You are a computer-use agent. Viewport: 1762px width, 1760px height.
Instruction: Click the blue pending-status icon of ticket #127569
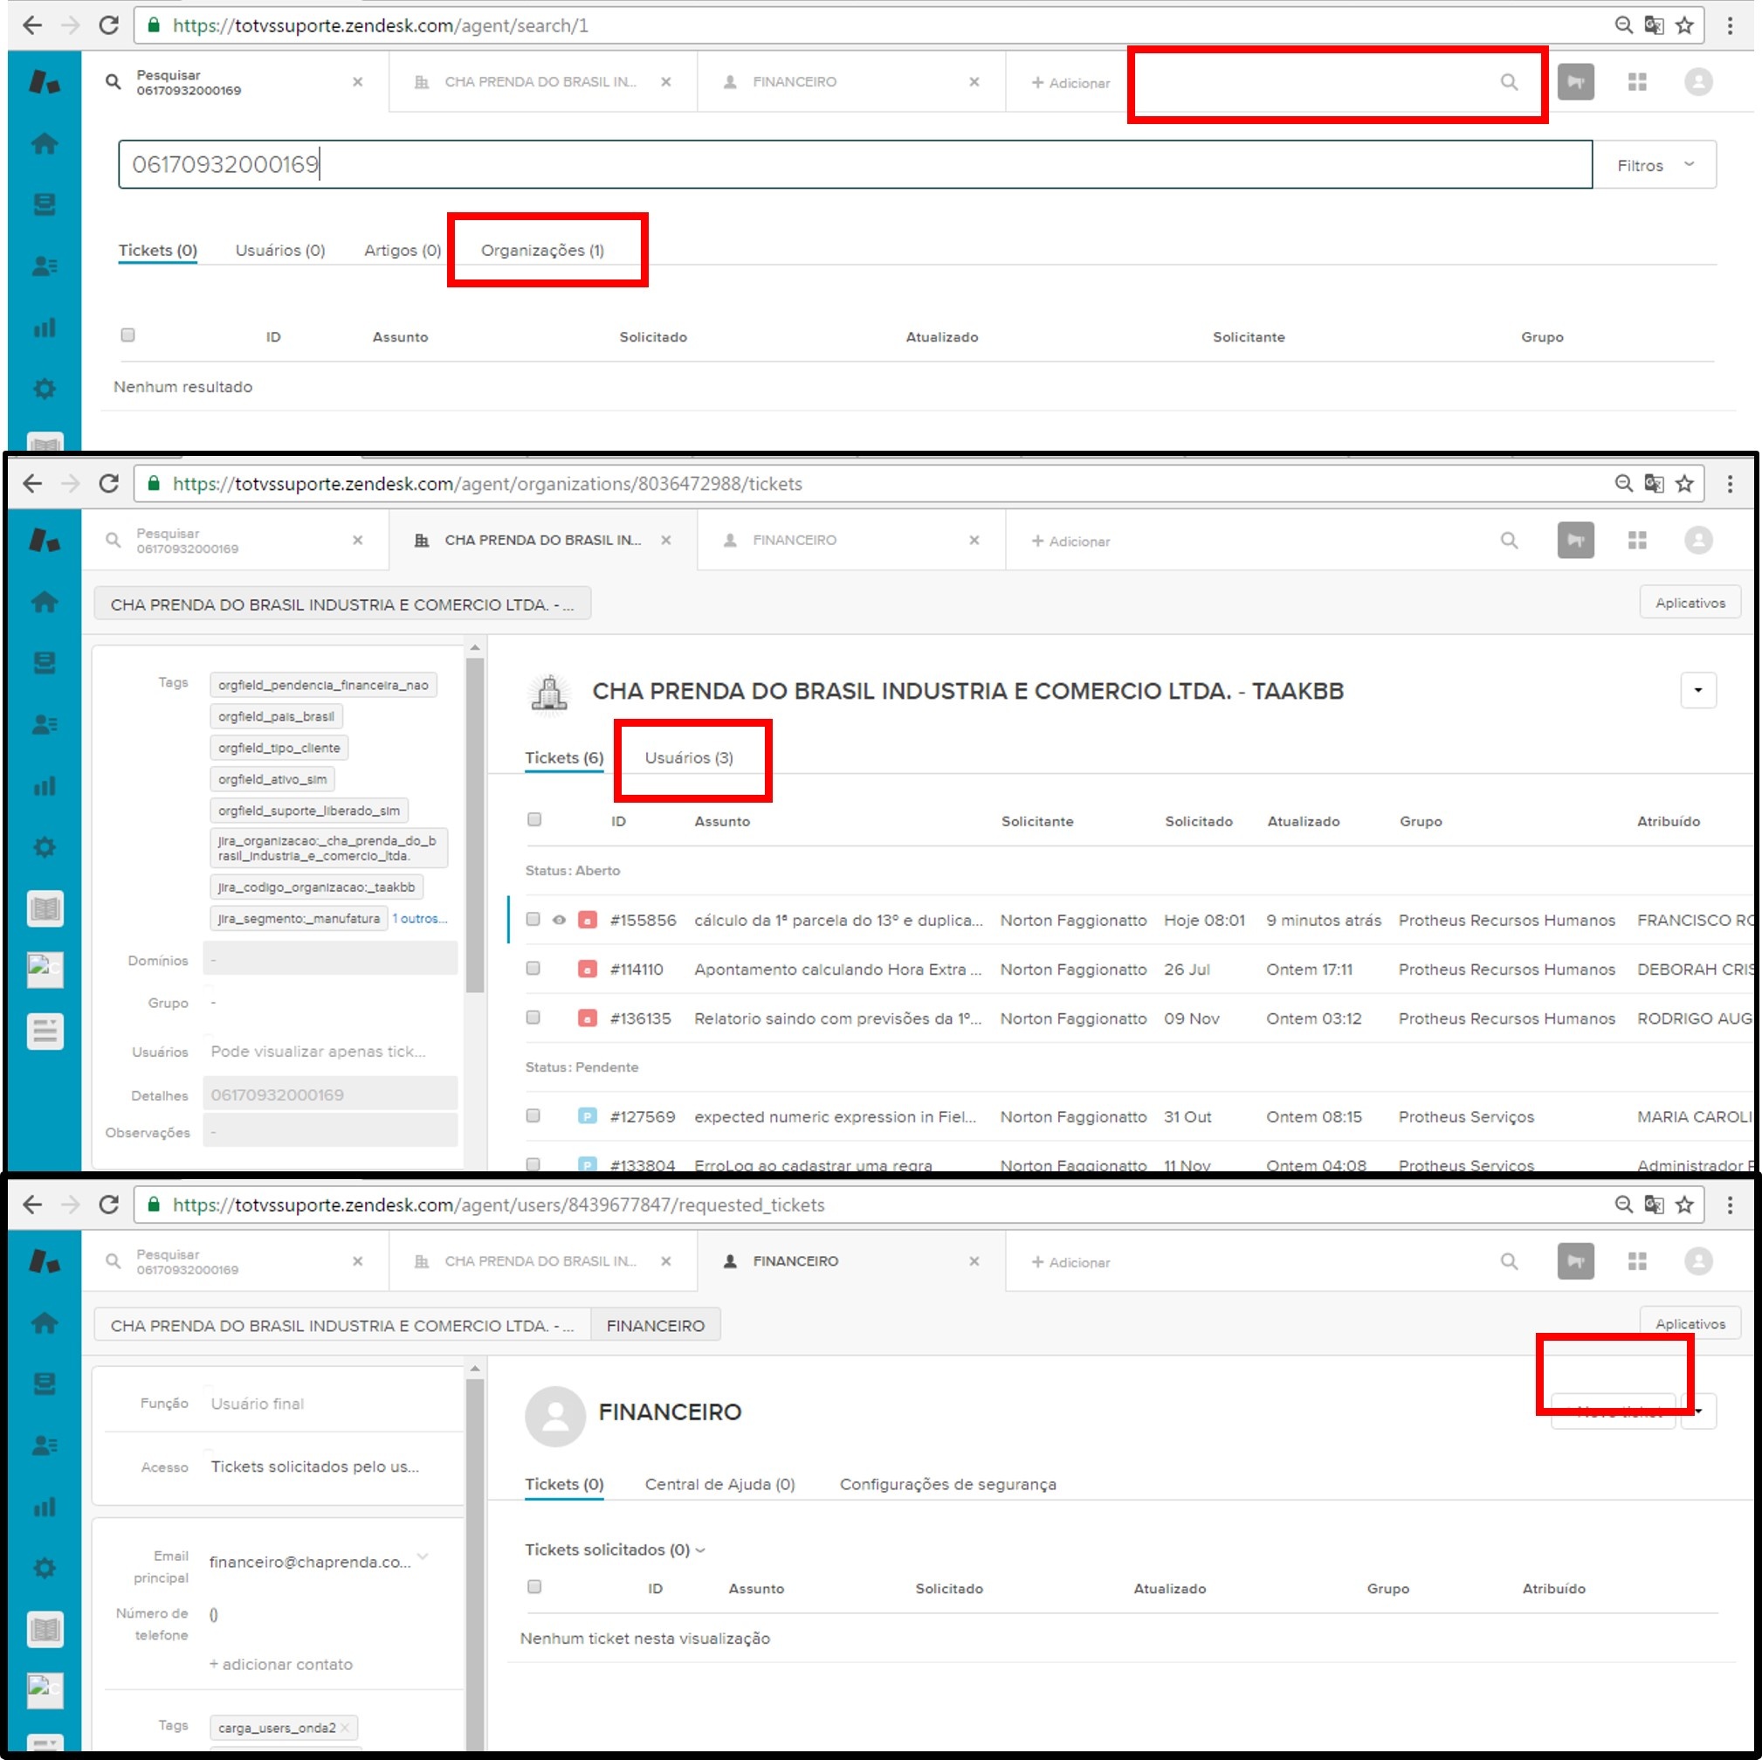point(588,1116)
